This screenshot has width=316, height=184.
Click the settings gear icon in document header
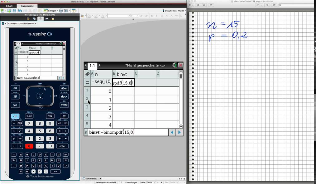(x=175, y=65)
